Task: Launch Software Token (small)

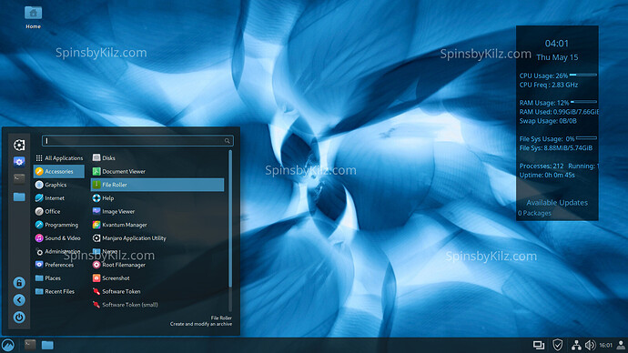Action: tap(157, 305)
